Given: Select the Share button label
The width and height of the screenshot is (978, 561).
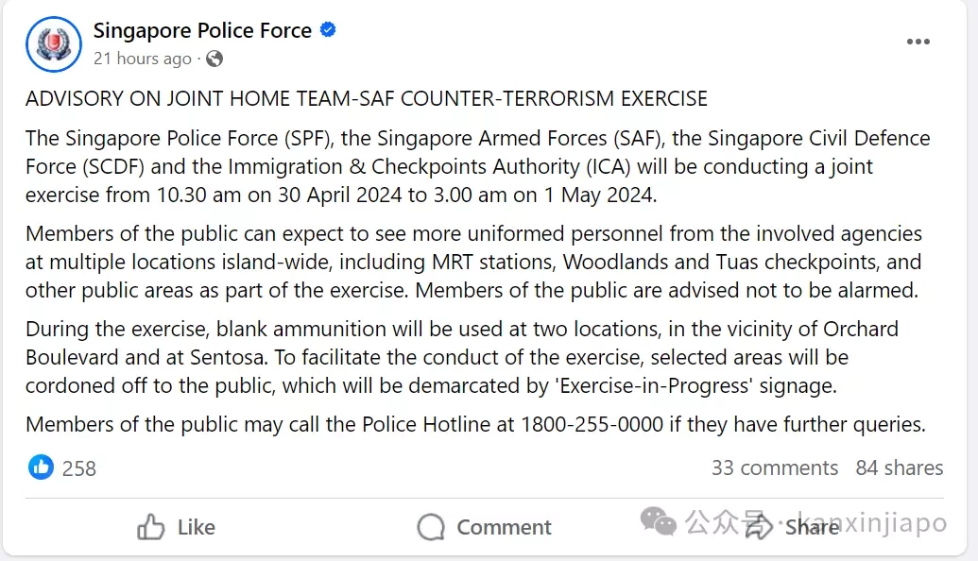Looking at the screenshot, I should [812, 527].
